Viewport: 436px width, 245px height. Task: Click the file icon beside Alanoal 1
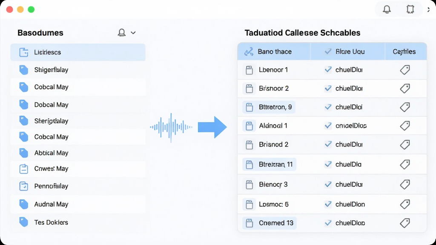[249, 126]
